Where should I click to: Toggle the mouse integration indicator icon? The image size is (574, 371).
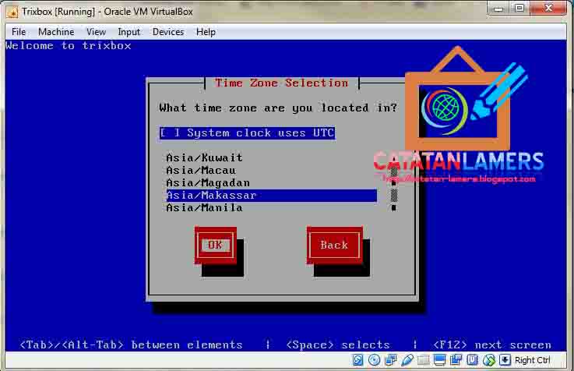pos(488,360)
